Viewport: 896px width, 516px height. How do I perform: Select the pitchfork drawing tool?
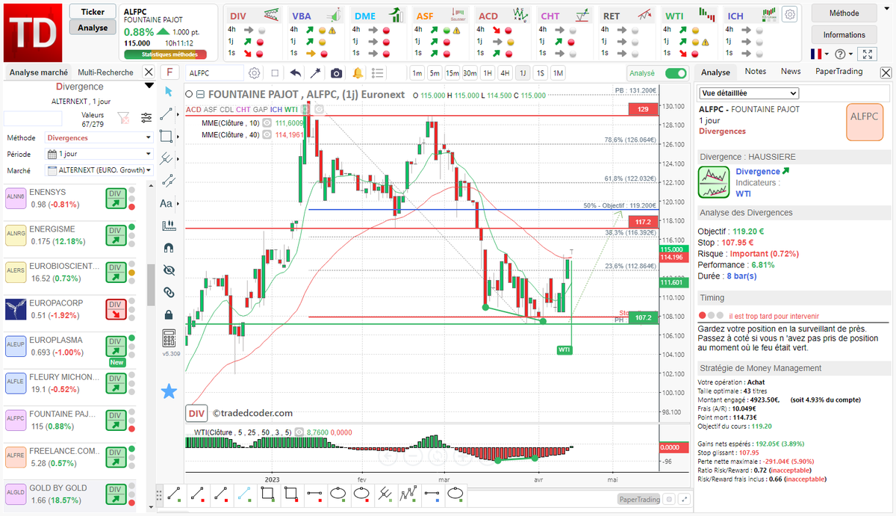click(167, 158)
